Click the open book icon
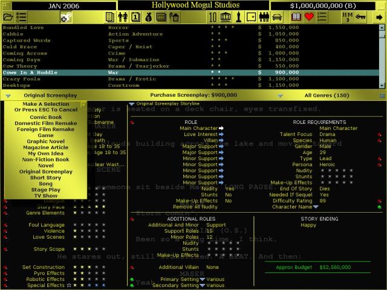 pyautogui.click(x=296, y=17)
